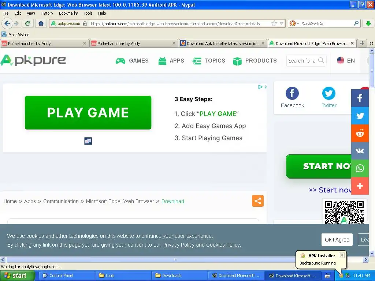Click the browser Forward arrow
The image size is (375, 281).
pyautogui.click(x=16, y=23)
